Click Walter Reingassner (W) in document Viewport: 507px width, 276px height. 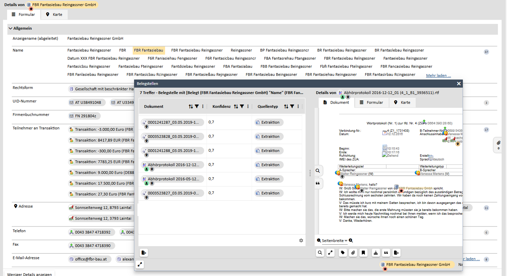pyautogui.click(x=356, y=174)
